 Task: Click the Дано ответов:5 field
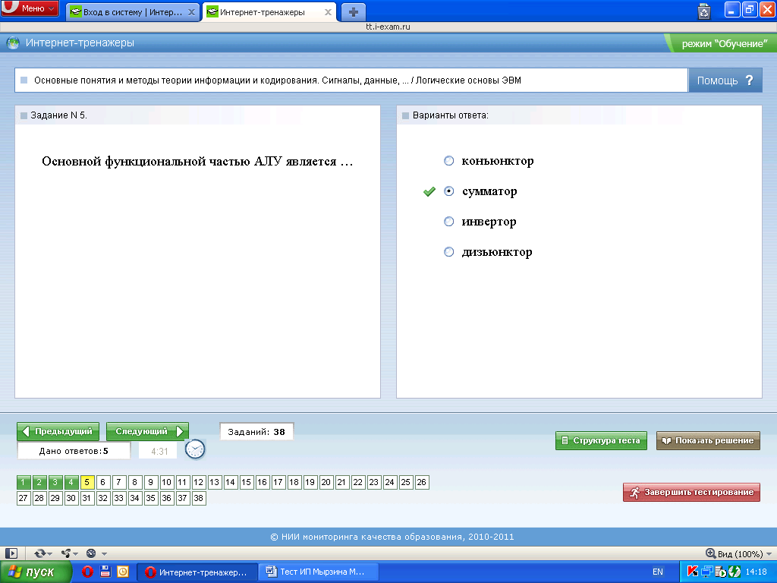click(x=74, y=451)
